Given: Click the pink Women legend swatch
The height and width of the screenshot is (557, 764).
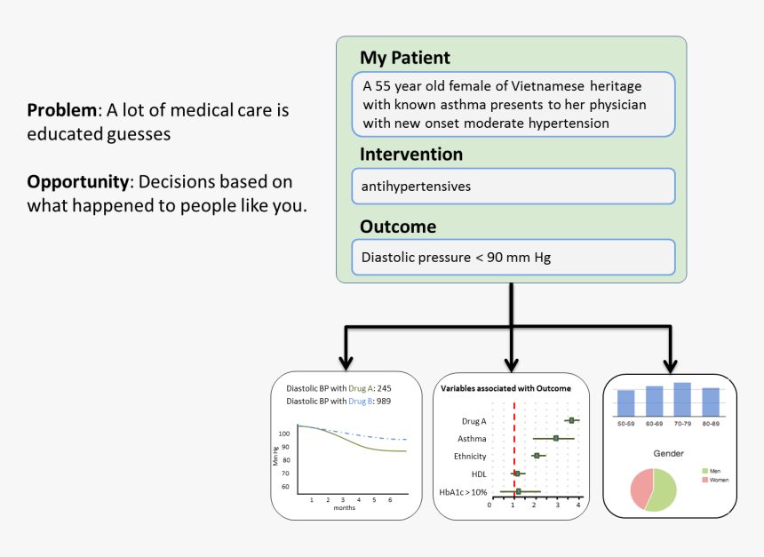Looking at the screenshot, I should click(x=705, y=480).
